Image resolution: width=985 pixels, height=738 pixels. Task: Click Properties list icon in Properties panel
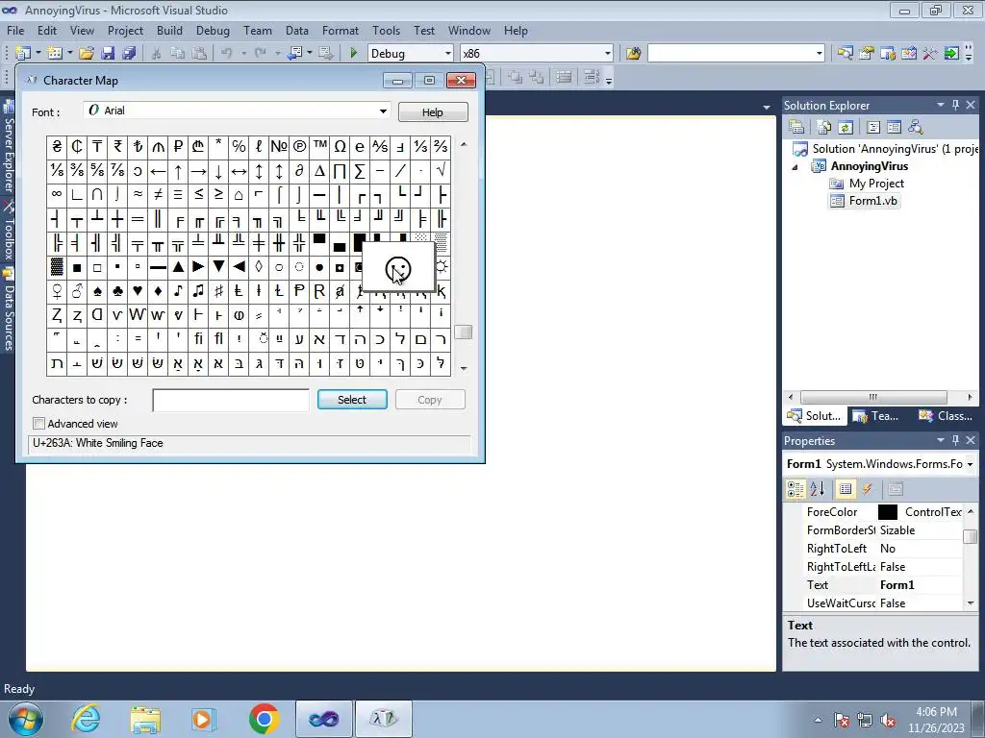pyautogui.click(x=846, y=489)
